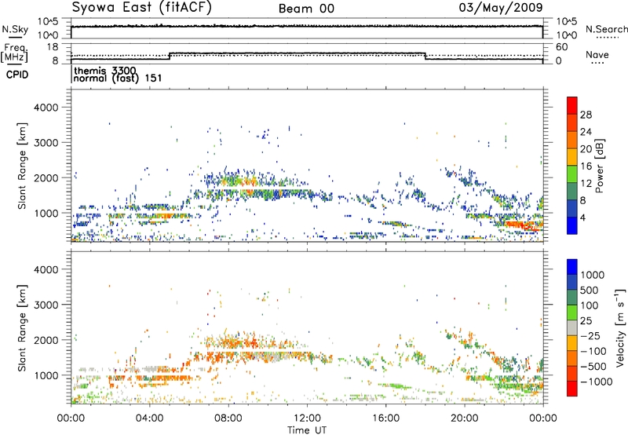Click the 'Power [dB]' colorbar label
This screenshot has width=628, height=435.
pos(599,166)
